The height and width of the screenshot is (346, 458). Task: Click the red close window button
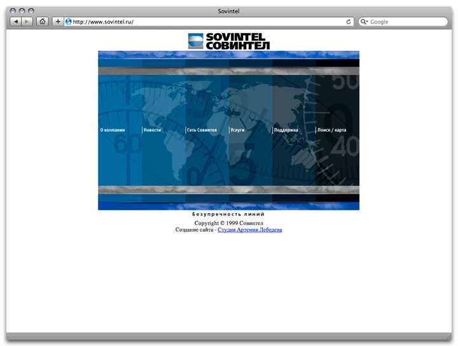point(13,11)
